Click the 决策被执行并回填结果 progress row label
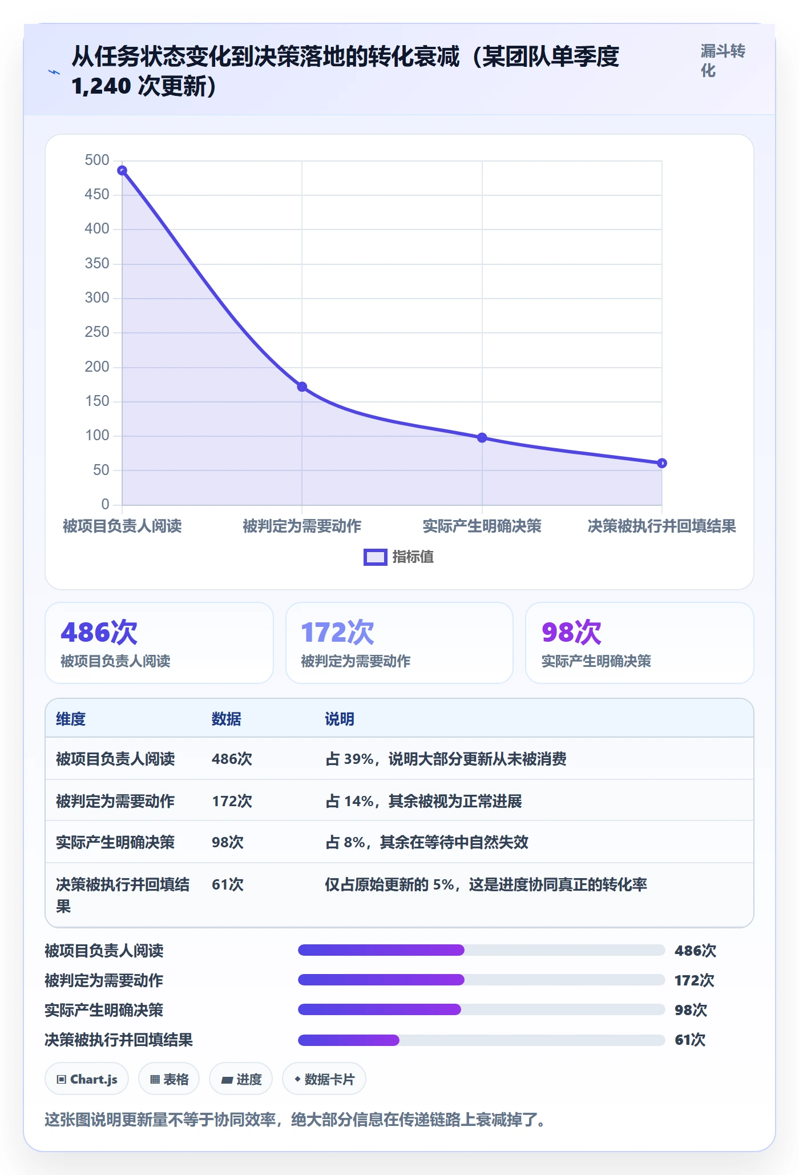Viewport: 799px width, 1175px height. point(119,1040)
